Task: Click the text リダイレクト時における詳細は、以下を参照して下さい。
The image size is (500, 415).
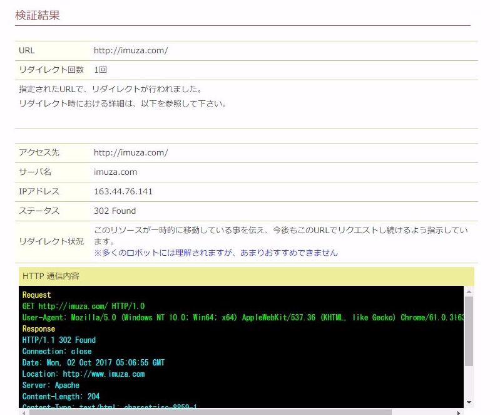Action: pos(123,103)
